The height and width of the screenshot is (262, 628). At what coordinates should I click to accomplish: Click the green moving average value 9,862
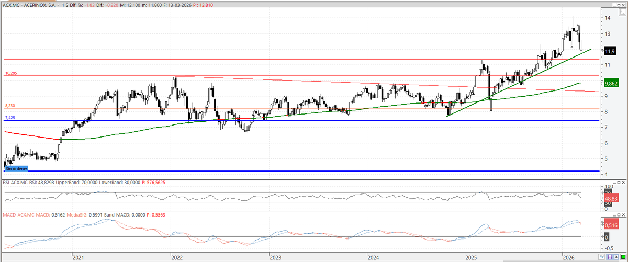pos(611,83)
